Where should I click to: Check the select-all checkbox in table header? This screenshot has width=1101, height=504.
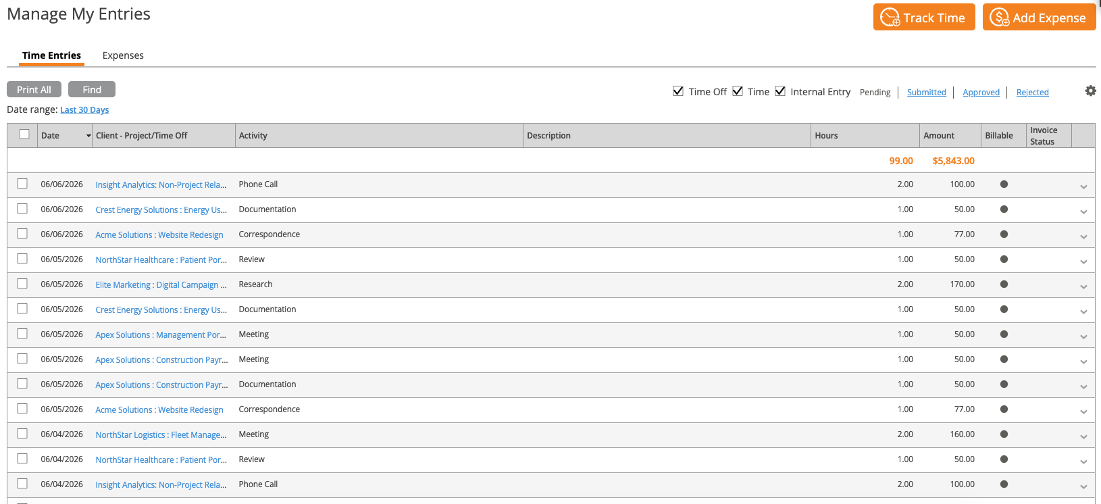(x=24, y=134)
